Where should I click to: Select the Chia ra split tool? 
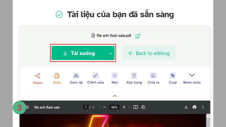pos(153,76)
